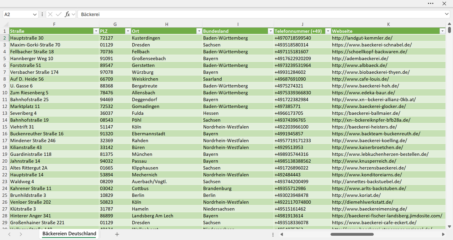This screenshot has height=240, width=453.
Task: Expand the Name Box dropdown arrow
Action: tap(35, 14)
